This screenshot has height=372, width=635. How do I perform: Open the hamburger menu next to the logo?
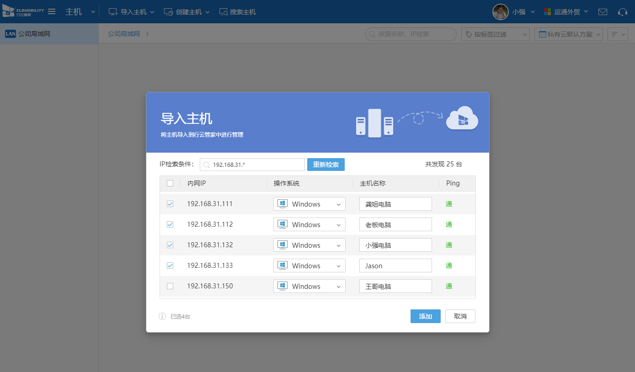point(51,11)
